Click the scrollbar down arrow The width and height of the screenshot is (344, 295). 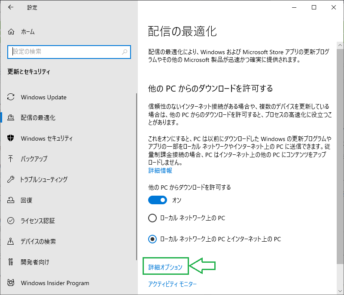(x=340, y=291)
